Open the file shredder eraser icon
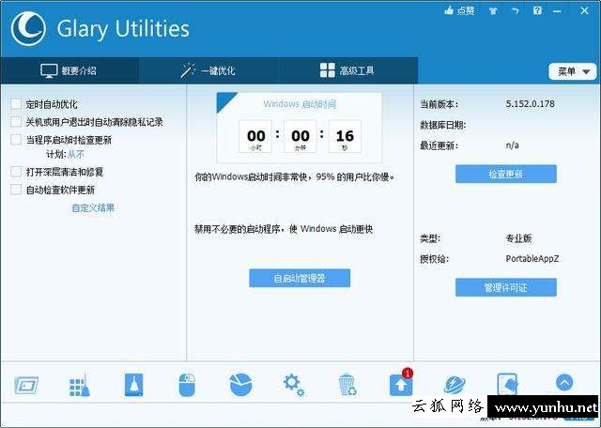Image resolution: width=601 pixels, height=428 pixels. 507,384
